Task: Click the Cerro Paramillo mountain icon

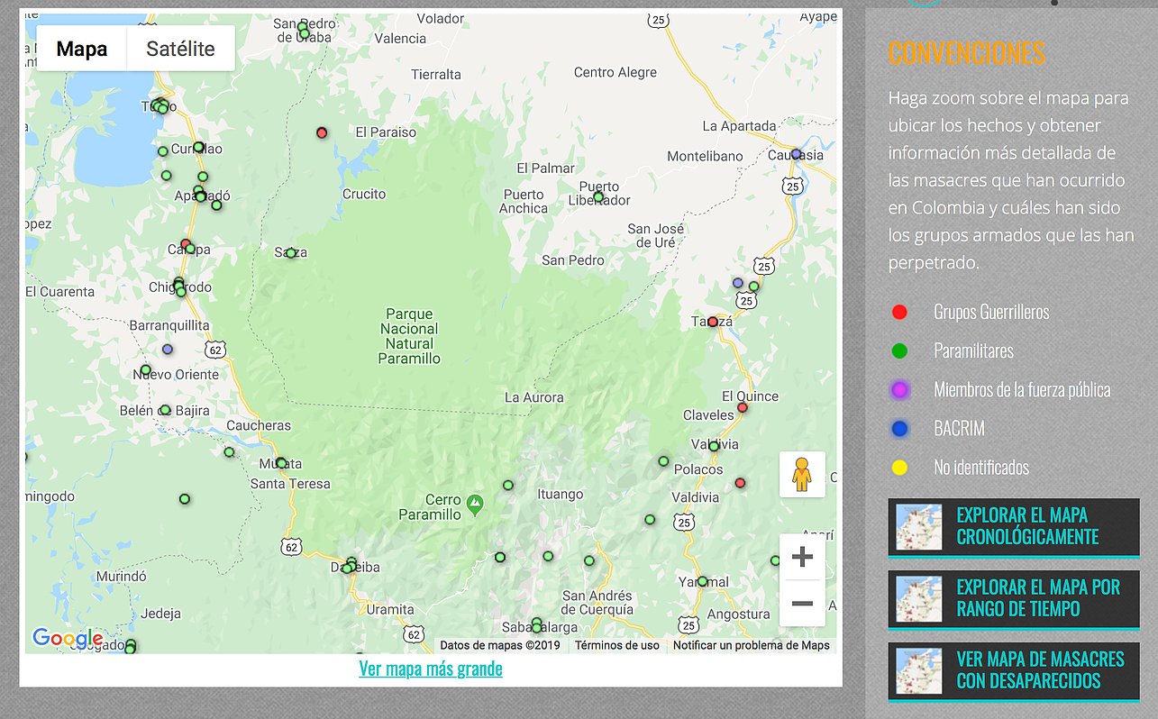Action: pyautogui.click(x=475, y=501)
